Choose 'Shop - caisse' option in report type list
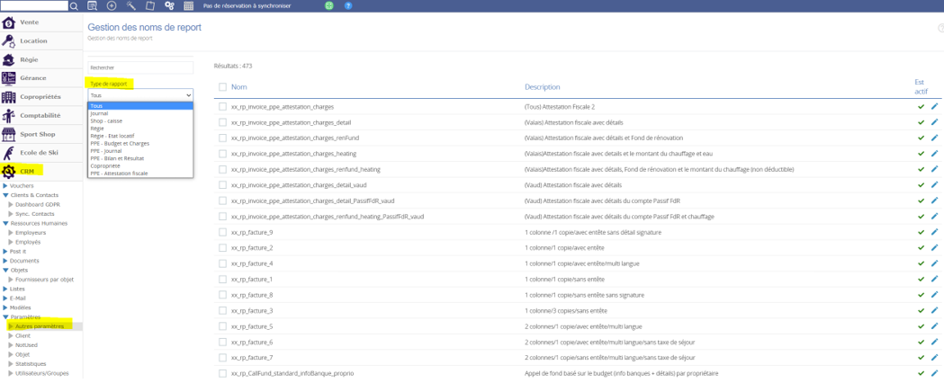This screenshot has width=944, height=392. tap(106, 121)
